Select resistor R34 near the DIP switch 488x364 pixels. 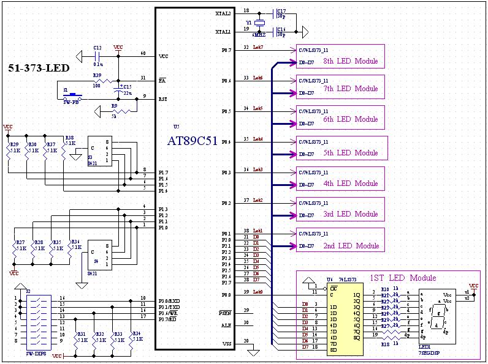131,341
